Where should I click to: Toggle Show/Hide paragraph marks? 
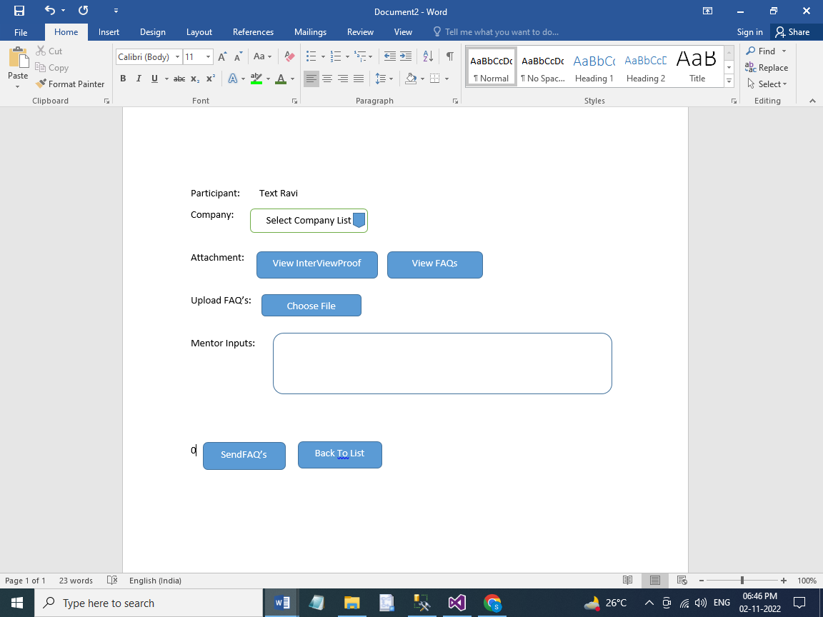[449, 56]
